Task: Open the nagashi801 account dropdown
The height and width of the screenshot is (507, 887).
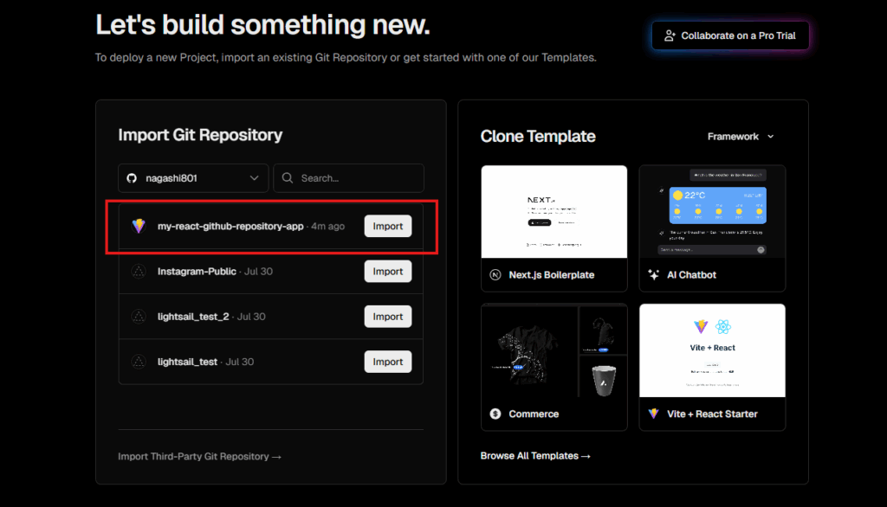Action: (193, 178)
